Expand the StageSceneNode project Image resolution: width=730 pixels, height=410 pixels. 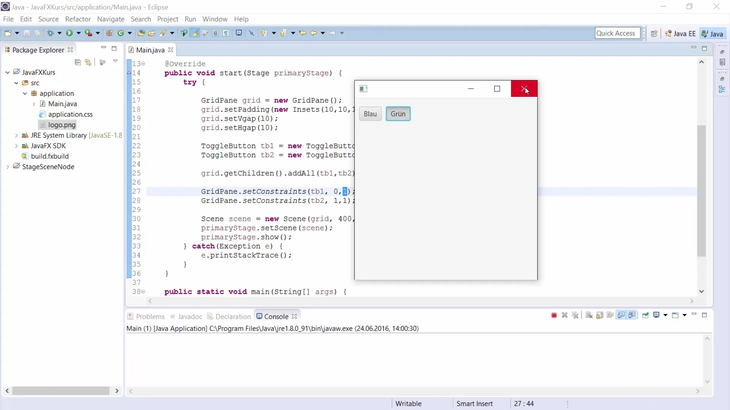coord(8,167)
